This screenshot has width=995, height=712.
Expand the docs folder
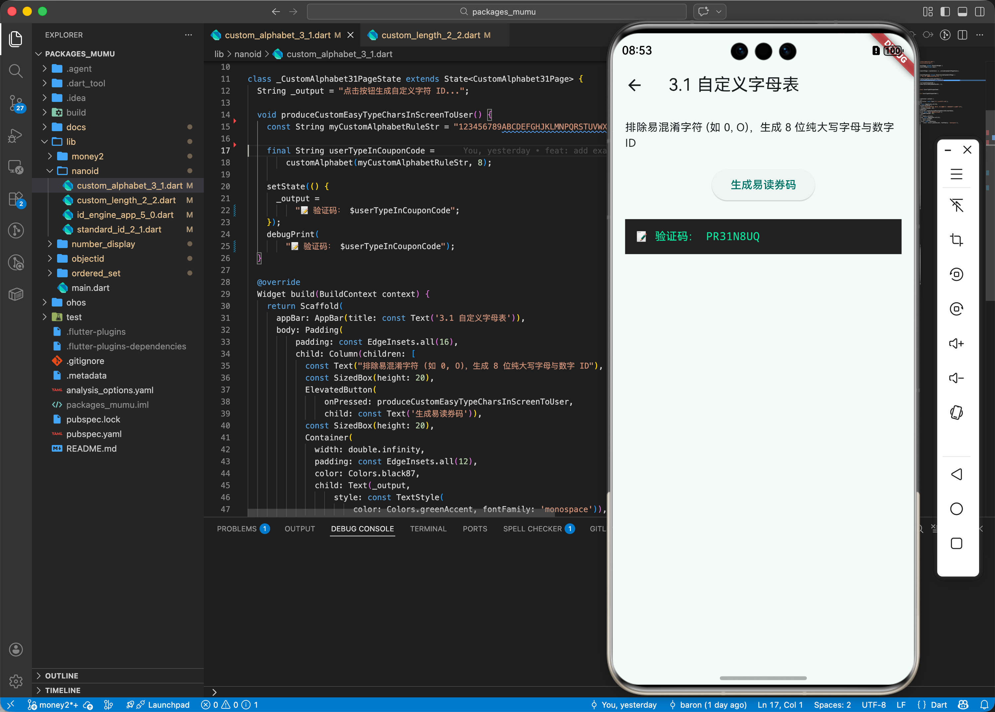[76, 127]
